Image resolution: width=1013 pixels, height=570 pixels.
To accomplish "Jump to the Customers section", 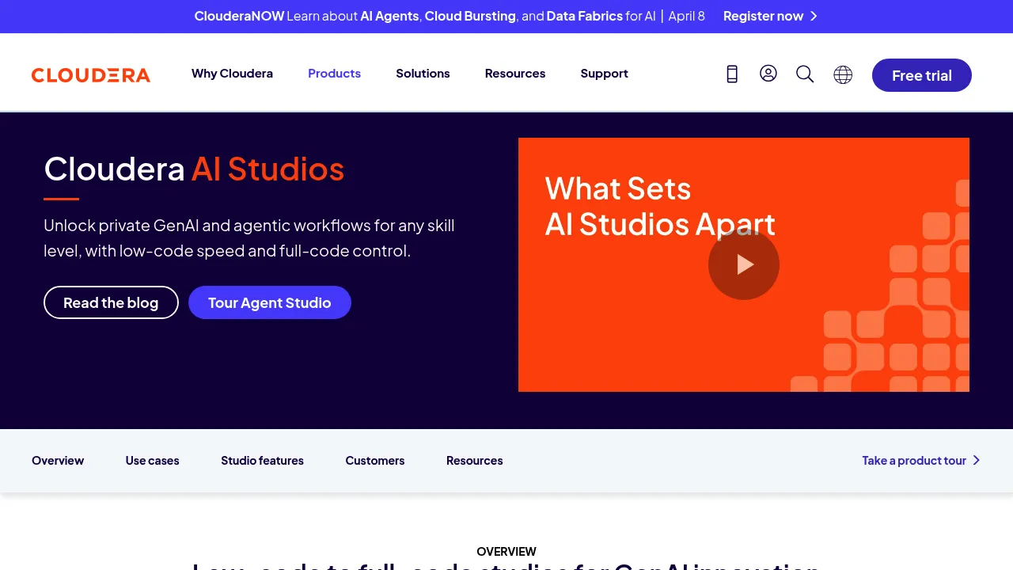I will [375, 461].
